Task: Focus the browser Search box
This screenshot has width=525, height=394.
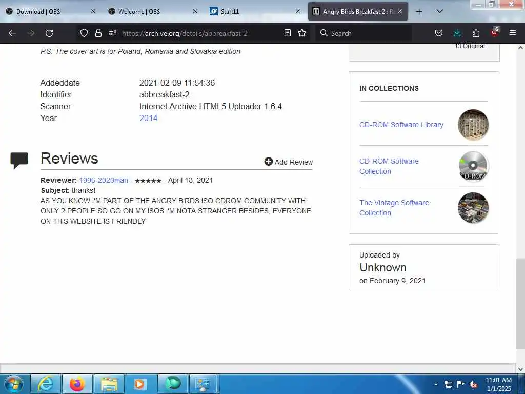Action: point(364,33)
